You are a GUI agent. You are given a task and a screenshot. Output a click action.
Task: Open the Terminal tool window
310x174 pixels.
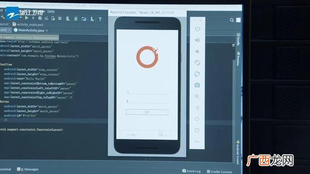[x=5, y=169]
